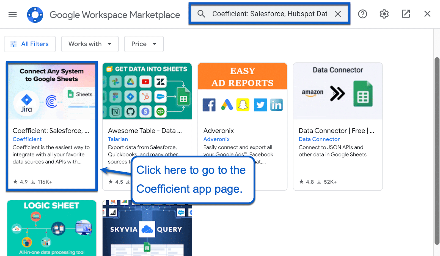
Task: Open the Easy Ad Reports banner
Action: pos(243,91)
